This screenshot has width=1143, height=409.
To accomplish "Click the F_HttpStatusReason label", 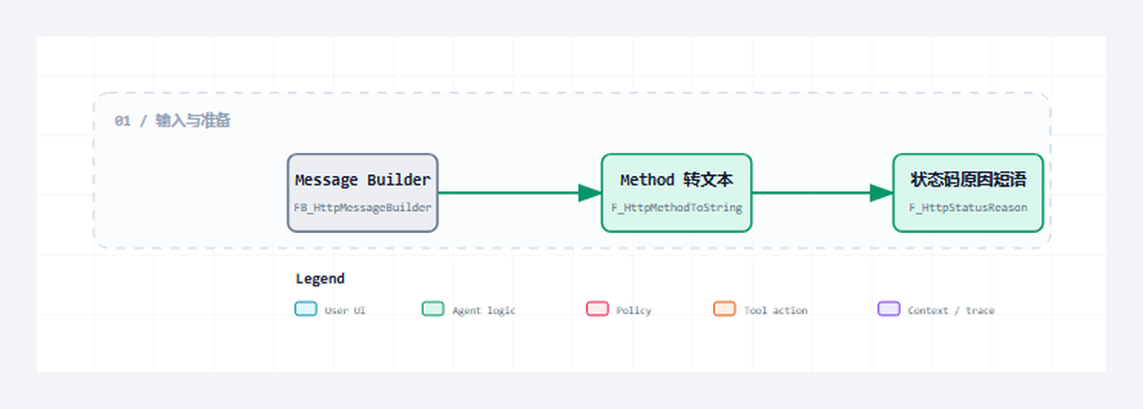I will point(969,207).
